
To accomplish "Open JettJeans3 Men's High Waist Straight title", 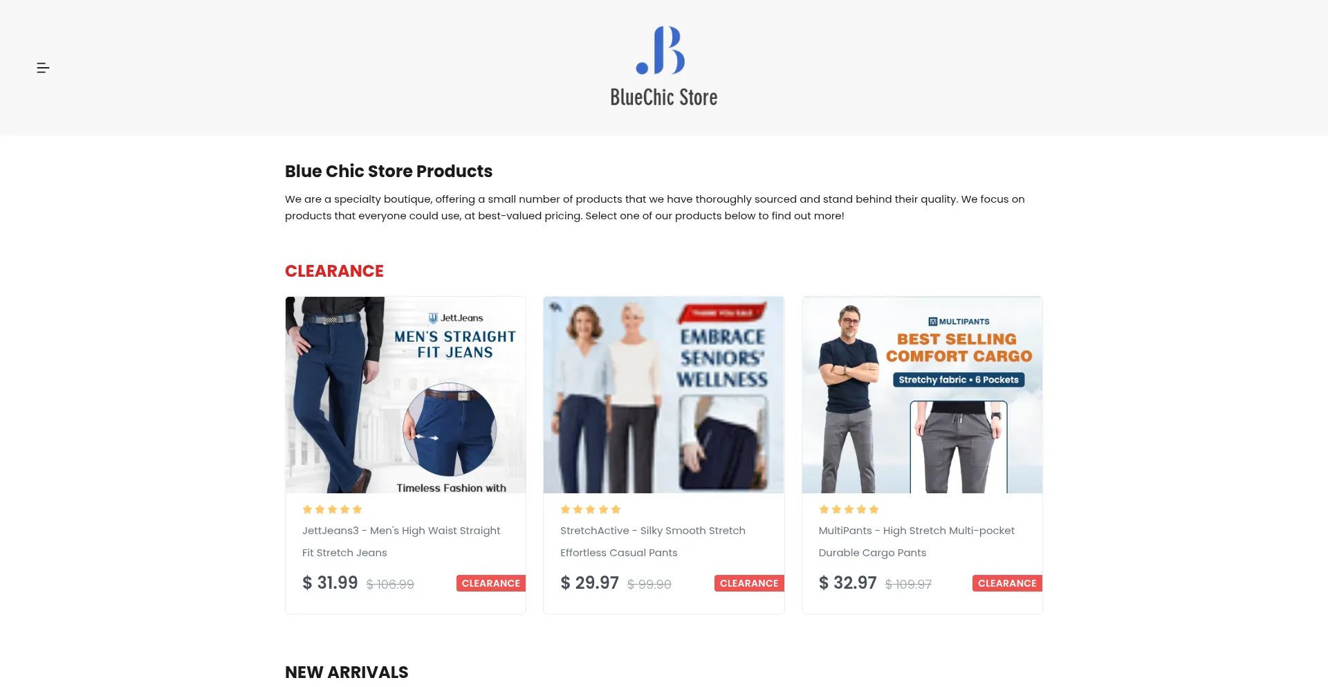I will (x=401, y=542).
